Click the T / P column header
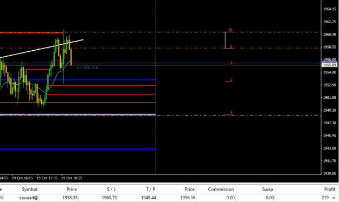The image size is (339, 202). tap(150, 189)
